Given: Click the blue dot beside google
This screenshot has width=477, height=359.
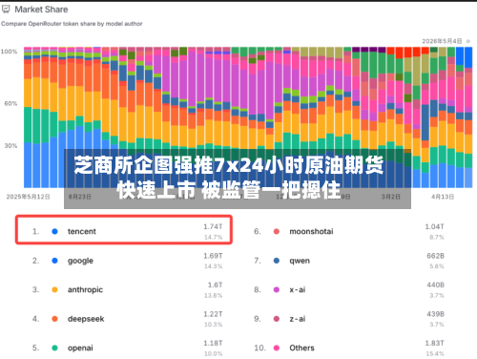Looking at the screenshot, I should click(x=54, y=261).
